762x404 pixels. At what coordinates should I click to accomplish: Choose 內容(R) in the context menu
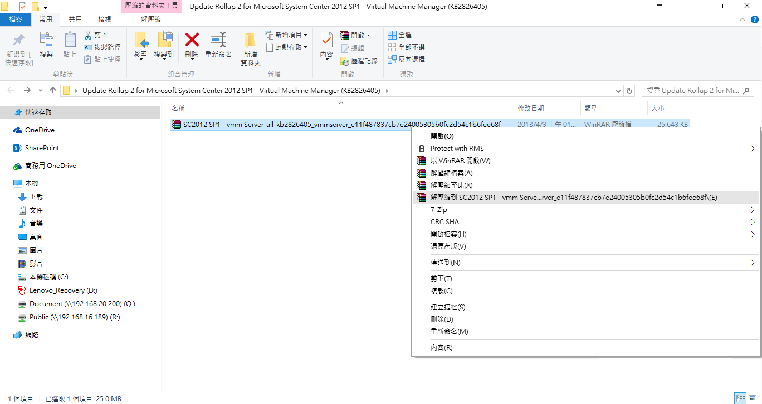pos(586,348)
